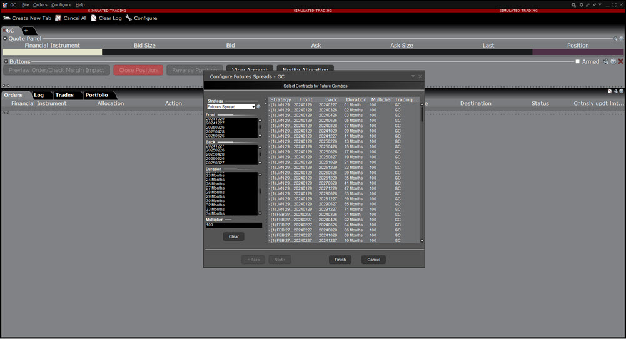Click the Multiplier input field showing 100
The width and height of the screenshot is (626, 339).
point(233,225)
